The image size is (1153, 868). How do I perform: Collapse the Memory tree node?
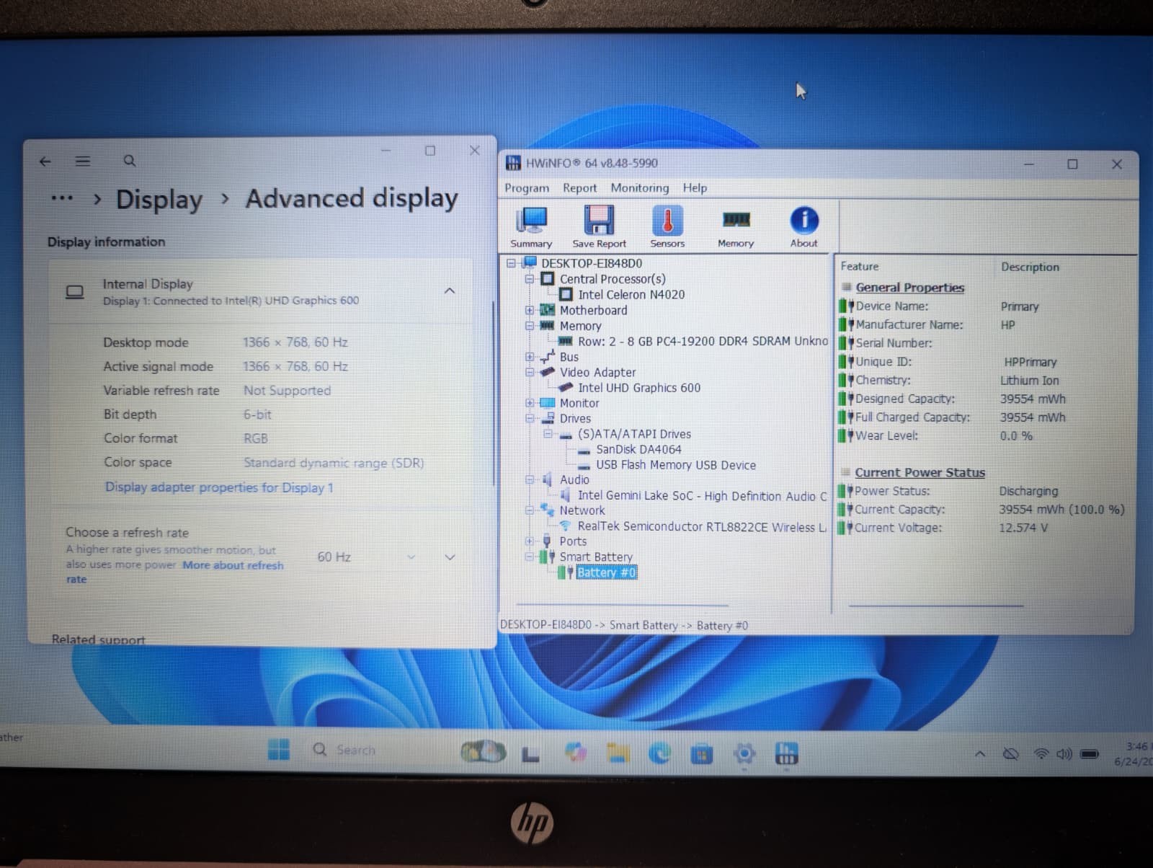530,326
